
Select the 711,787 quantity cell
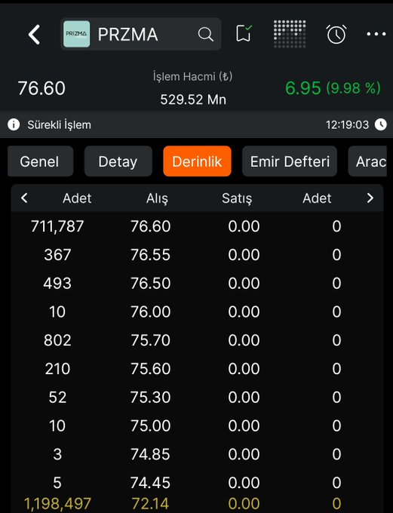point(57,226)
